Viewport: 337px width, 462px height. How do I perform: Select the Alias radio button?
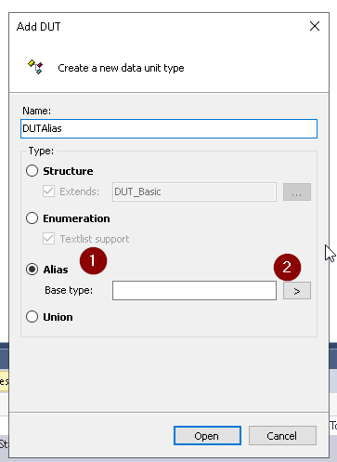(32, 269)
